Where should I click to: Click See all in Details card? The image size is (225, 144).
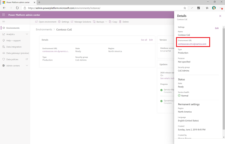pos(144,40)
